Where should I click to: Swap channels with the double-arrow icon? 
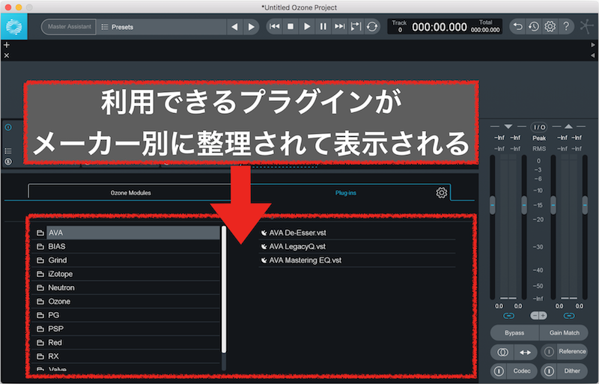click(526, 353)
